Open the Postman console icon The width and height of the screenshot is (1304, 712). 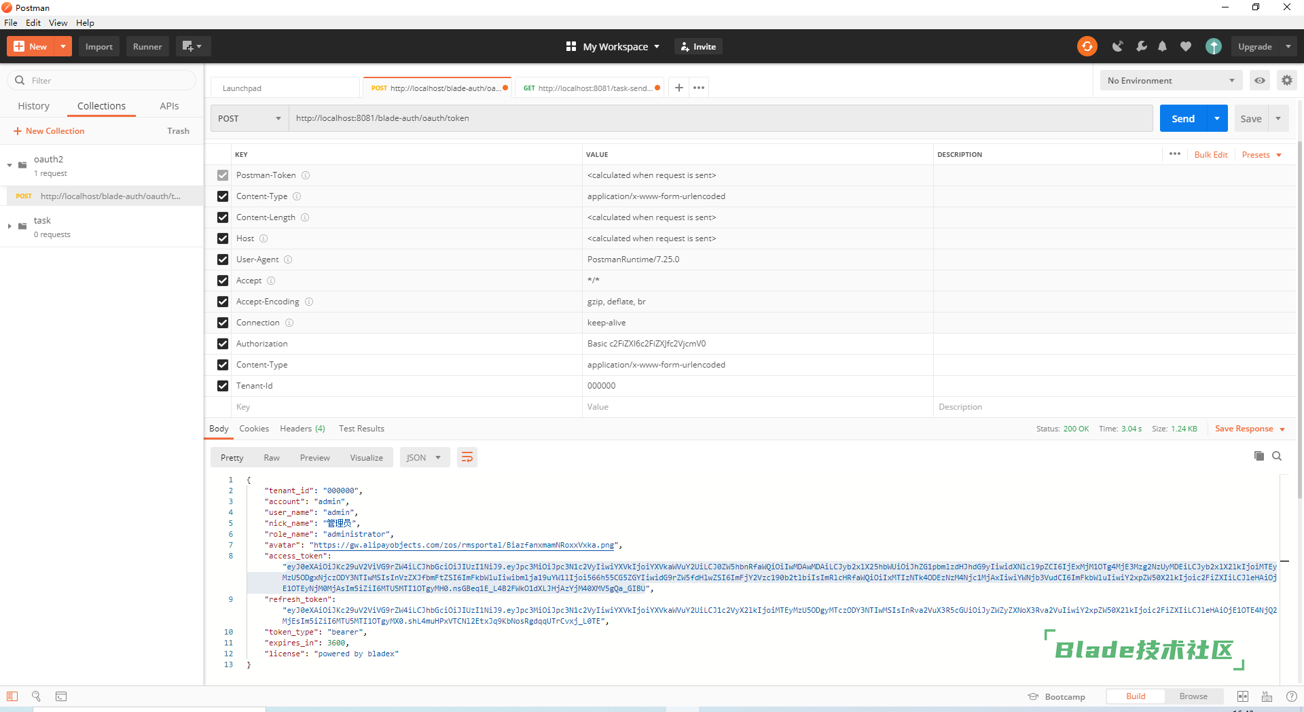pos(61,696)
